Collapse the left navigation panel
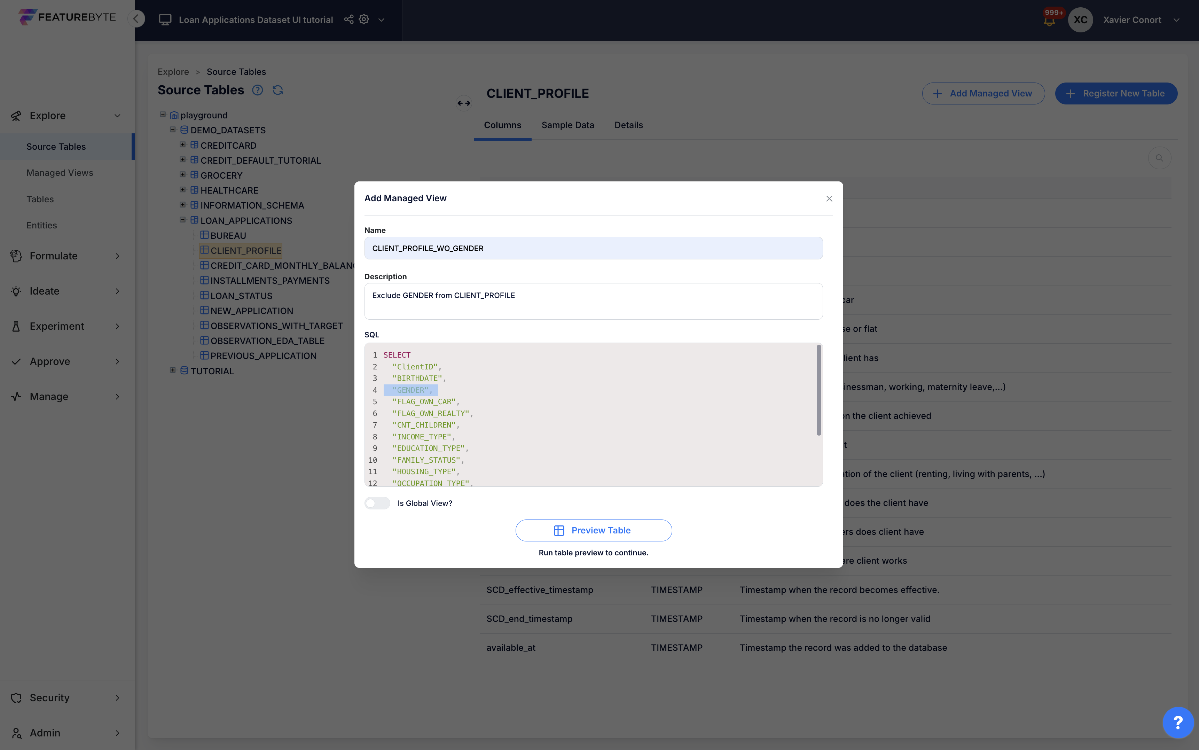The width and height of the screenshot is (1199, 750). pos(136,18)
